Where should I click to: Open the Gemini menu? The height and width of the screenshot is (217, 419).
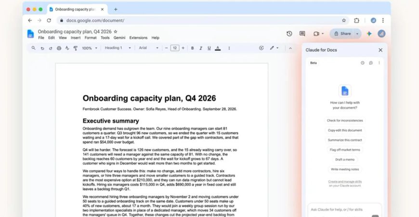click(119, 38)
